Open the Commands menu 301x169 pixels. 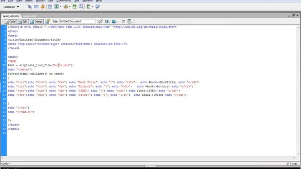pos(64,1)
